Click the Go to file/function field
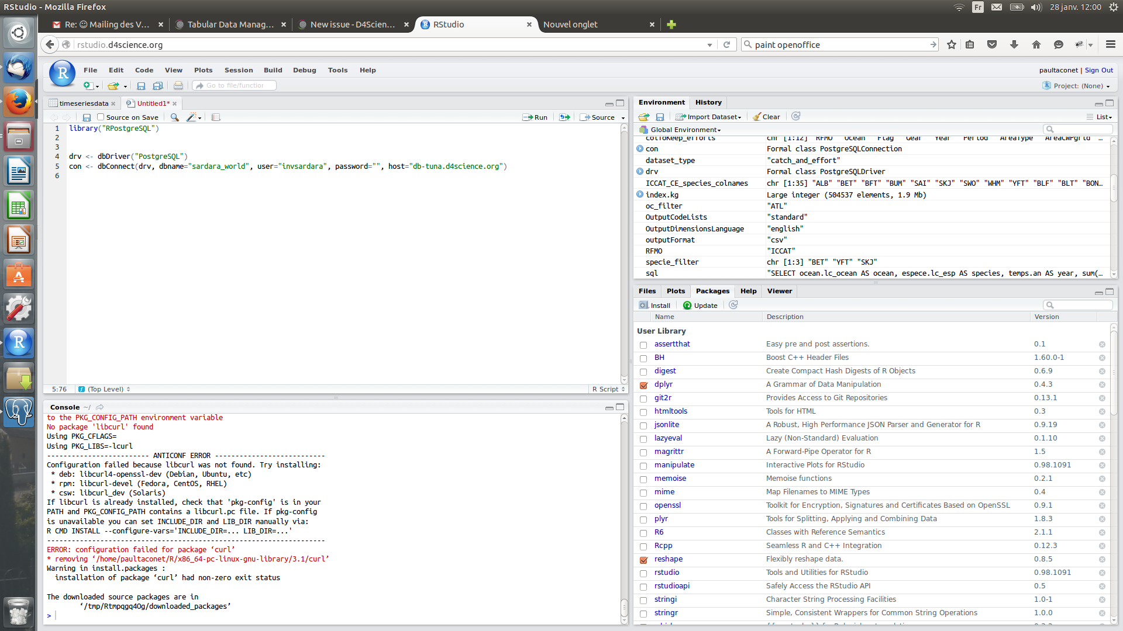Image resolution: width=1123 pixels, height=631 pixels. [x=234, y=86]
